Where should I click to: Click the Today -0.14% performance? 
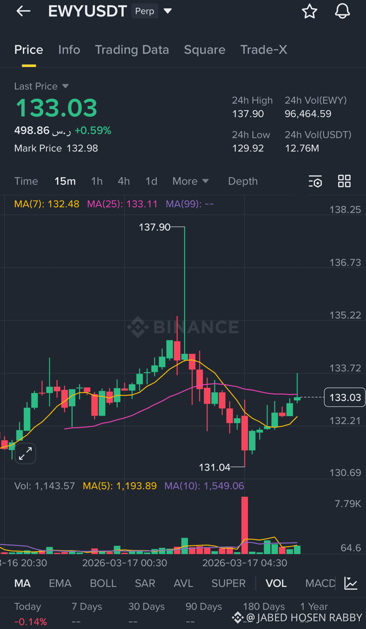30,614
